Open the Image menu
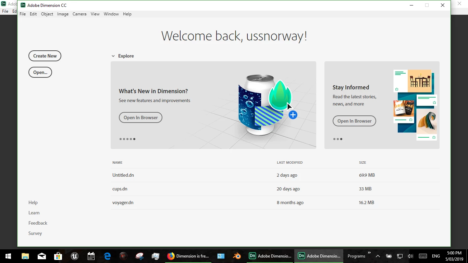Viewport: 468px width, 263px height. coord(63,14)
